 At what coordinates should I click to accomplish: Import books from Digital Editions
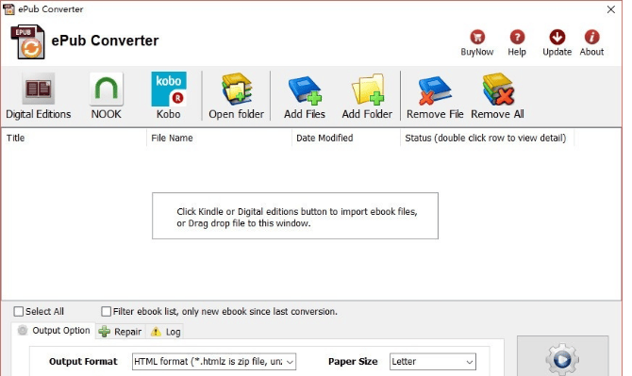[x=38, y=96]
